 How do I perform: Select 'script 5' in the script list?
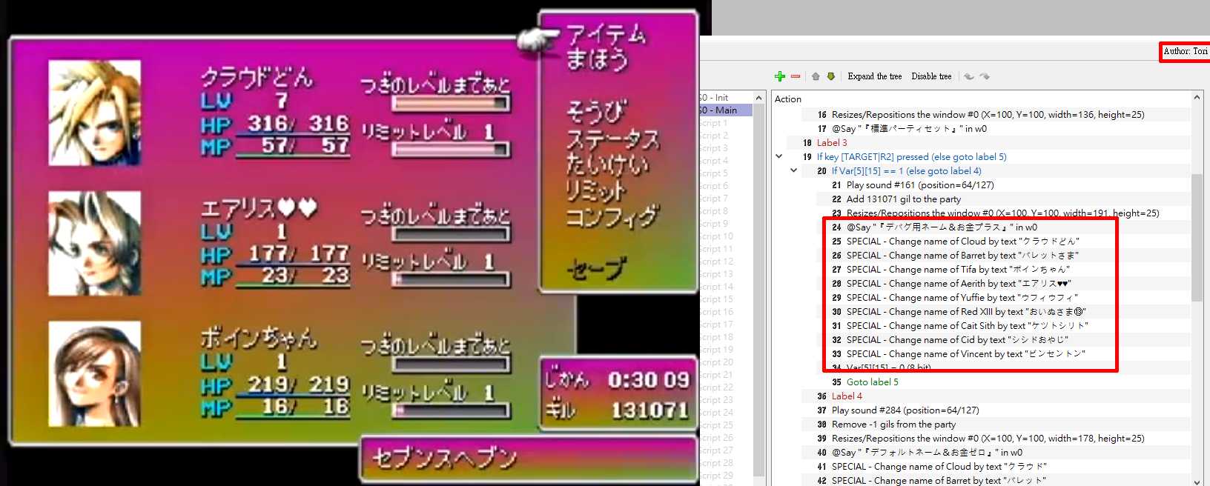tap(715, 173)
